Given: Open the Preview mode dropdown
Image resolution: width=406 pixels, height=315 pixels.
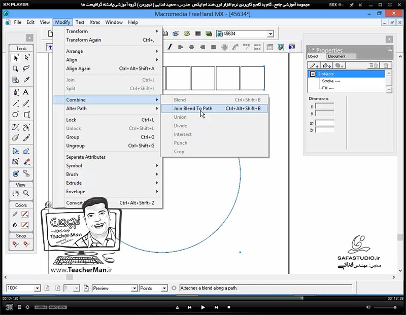Looking at the screenshot, I should tap(134, 288).
